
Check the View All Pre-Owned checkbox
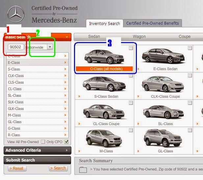click(x=43, y=141)
